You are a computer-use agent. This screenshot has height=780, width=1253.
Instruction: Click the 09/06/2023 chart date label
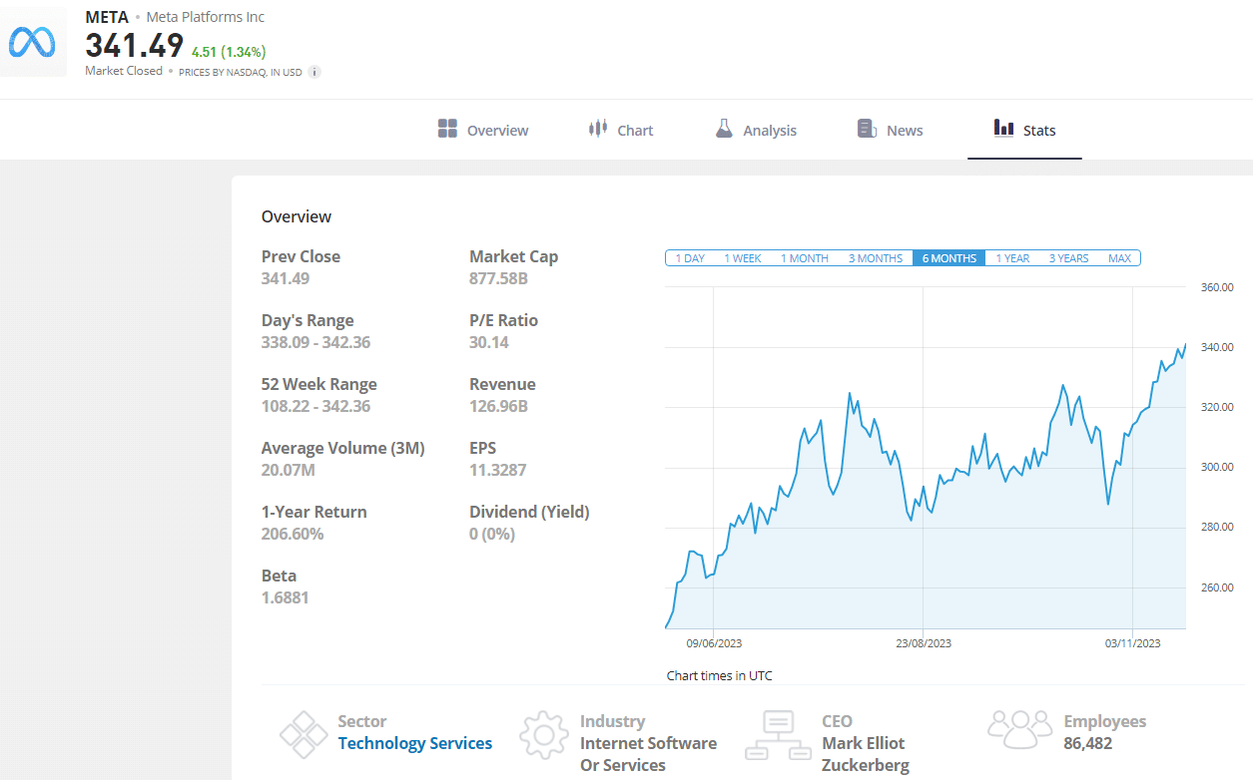714,643
